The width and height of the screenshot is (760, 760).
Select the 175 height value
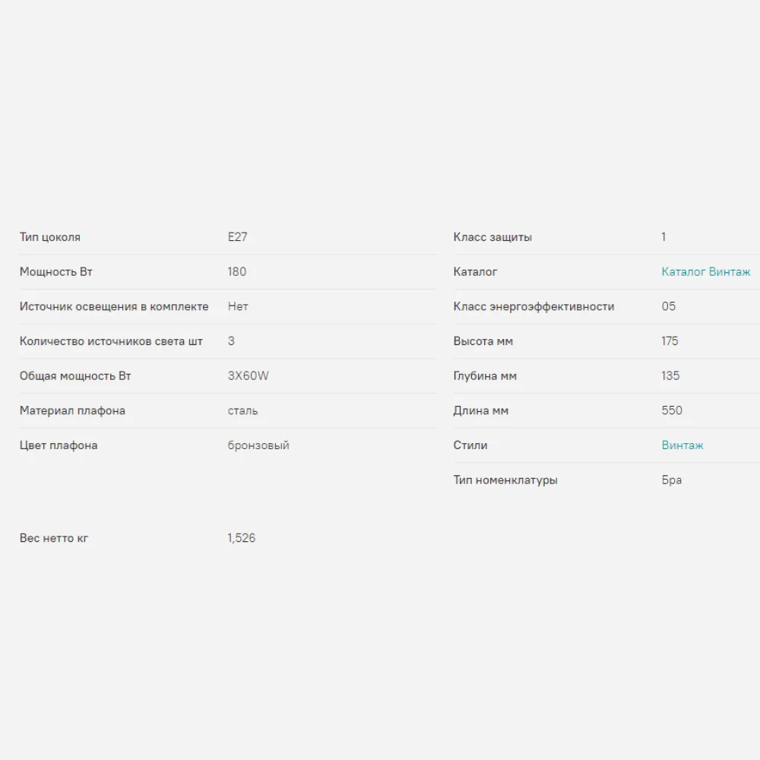click(670, 341)
